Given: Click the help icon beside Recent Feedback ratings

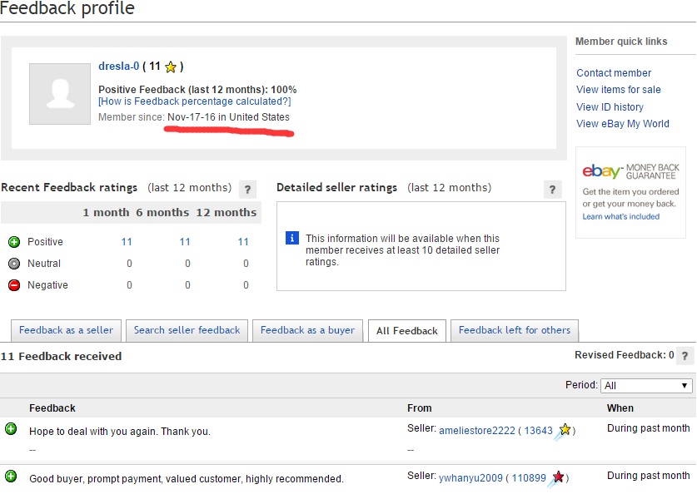Looking at the screenshot, I should click(x=246, y=189).
